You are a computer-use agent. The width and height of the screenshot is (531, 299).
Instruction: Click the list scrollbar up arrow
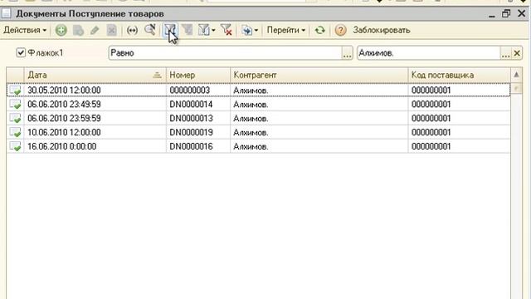click(x=516, y=75)
